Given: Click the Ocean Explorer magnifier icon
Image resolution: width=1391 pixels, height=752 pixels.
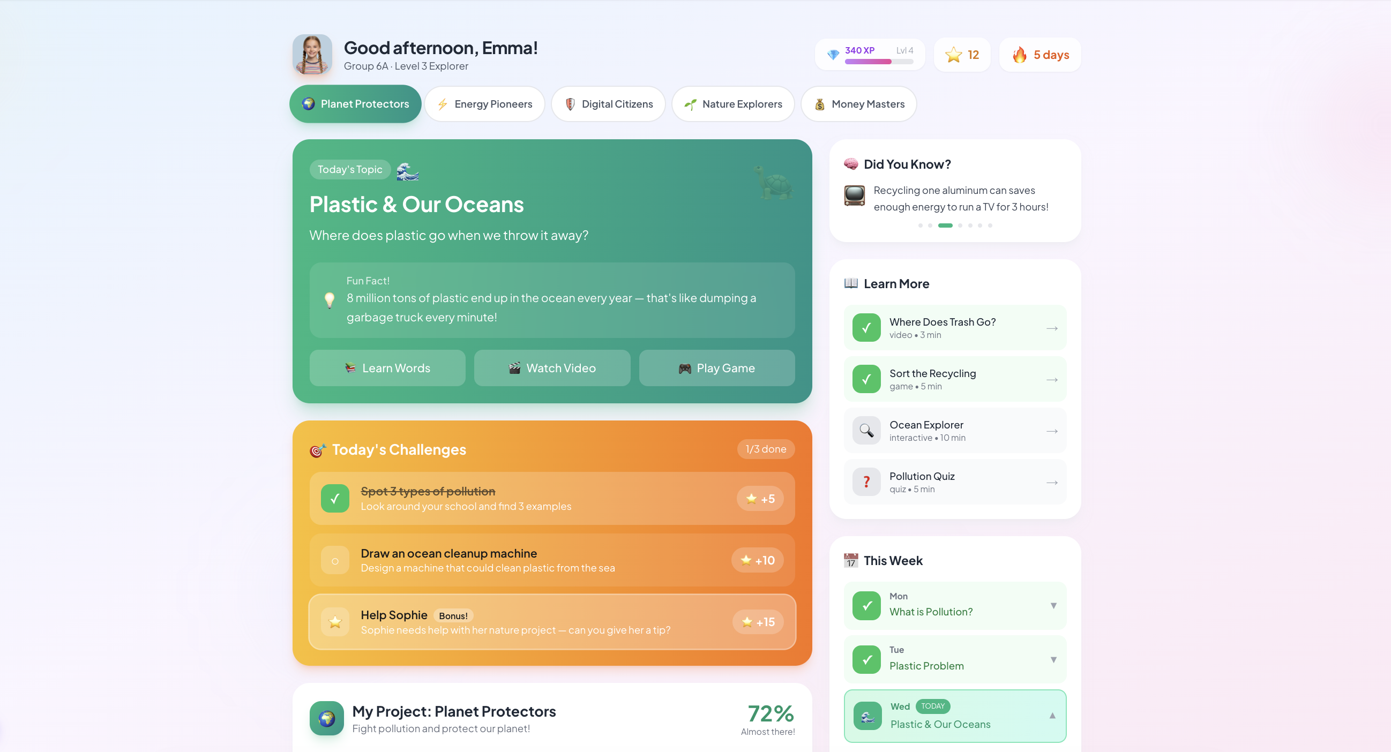Looking at the screenshot, I should 866,430.
